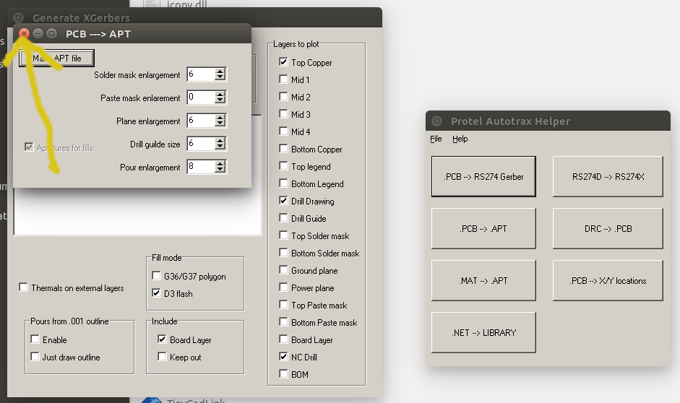Check G36/G37 polygon fill mode

pos(157,276)
